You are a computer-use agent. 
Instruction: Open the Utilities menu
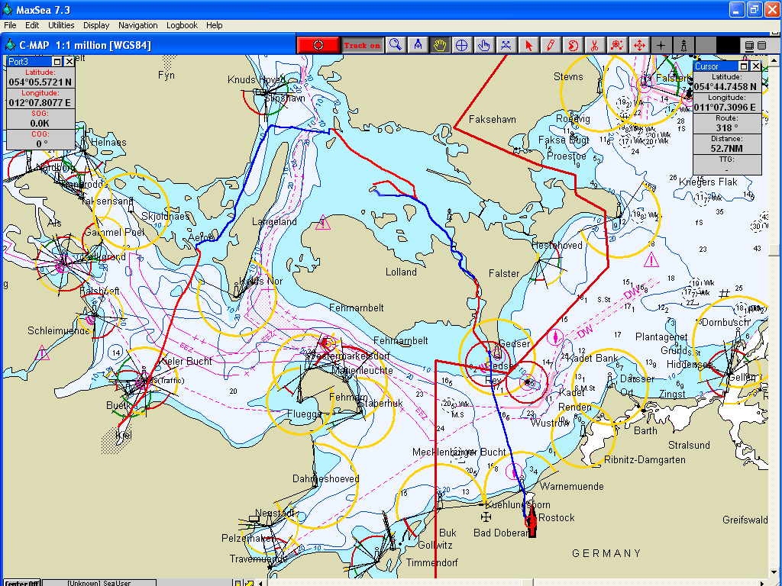(x=61, y=25)
